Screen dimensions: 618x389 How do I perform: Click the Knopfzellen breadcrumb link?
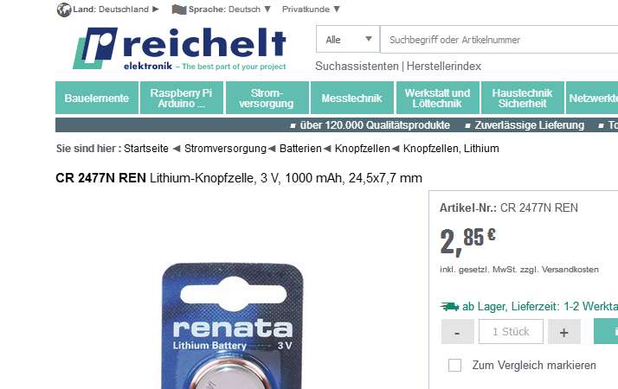tap(362, 149)
